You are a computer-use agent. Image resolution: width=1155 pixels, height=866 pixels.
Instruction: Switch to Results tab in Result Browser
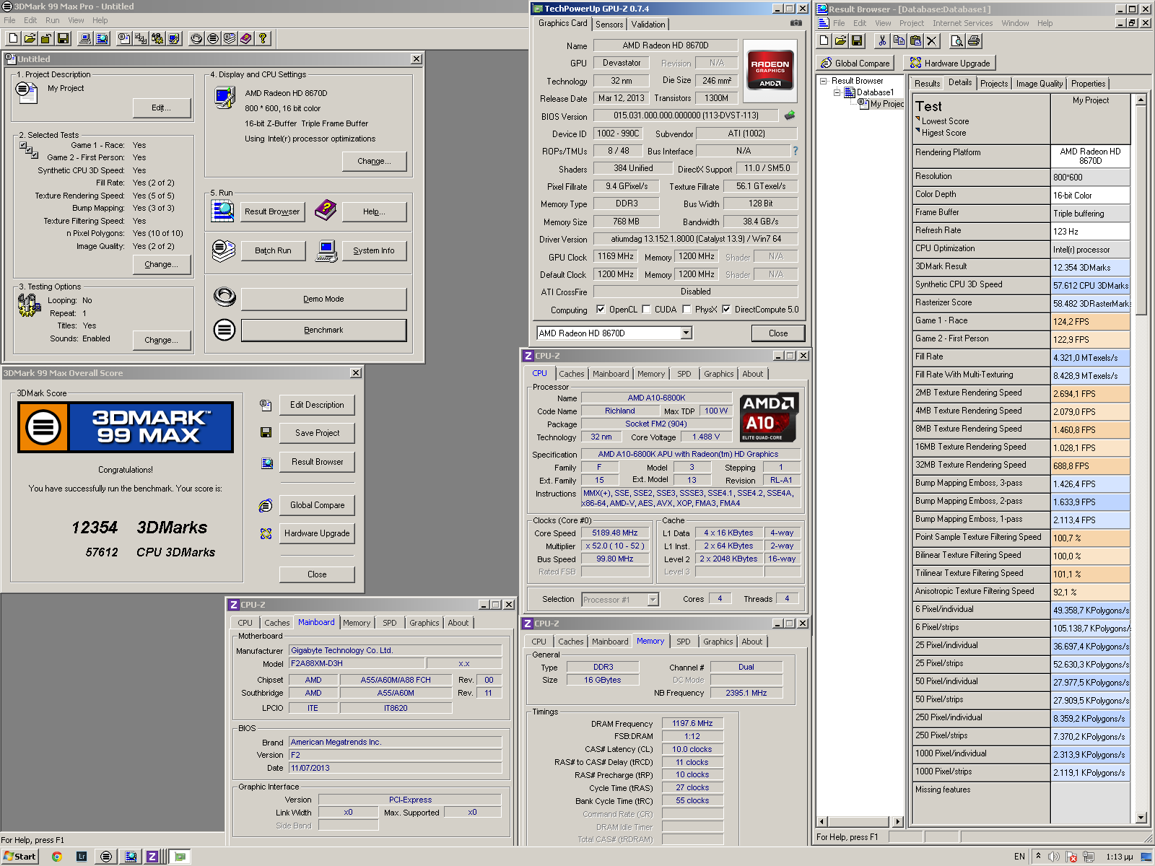(927, 84)
